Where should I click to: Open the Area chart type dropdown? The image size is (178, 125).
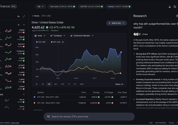coord(40,36)
